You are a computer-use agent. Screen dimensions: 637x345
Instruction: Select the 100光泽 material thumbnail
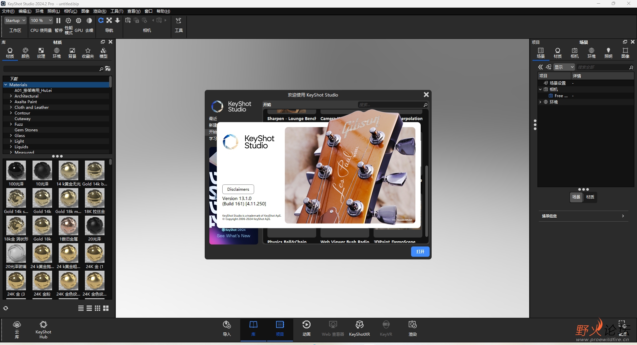[x=16, y=170]
